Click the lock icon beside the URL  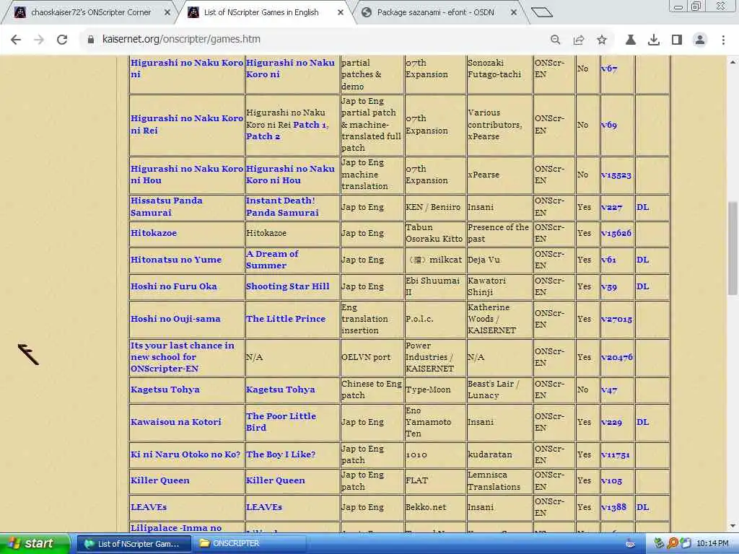point(91,40)
